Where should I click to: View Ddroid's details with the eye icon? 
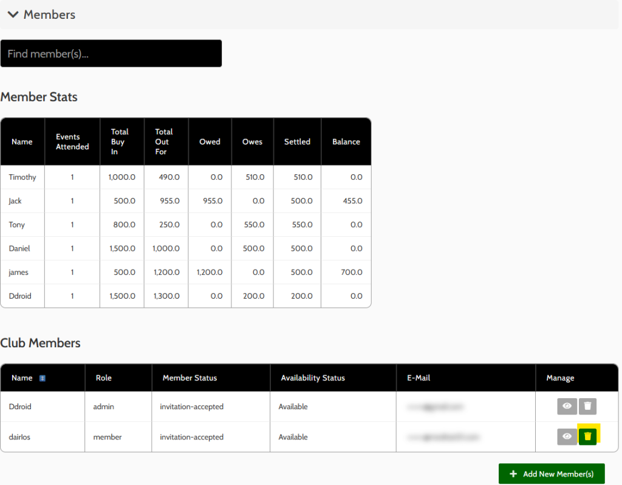tap(567, 406)
